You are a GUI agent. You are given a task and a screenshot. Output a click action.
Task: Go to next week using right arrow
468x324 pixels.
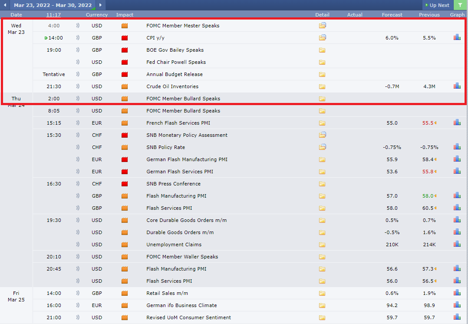(x=101, y=5)
